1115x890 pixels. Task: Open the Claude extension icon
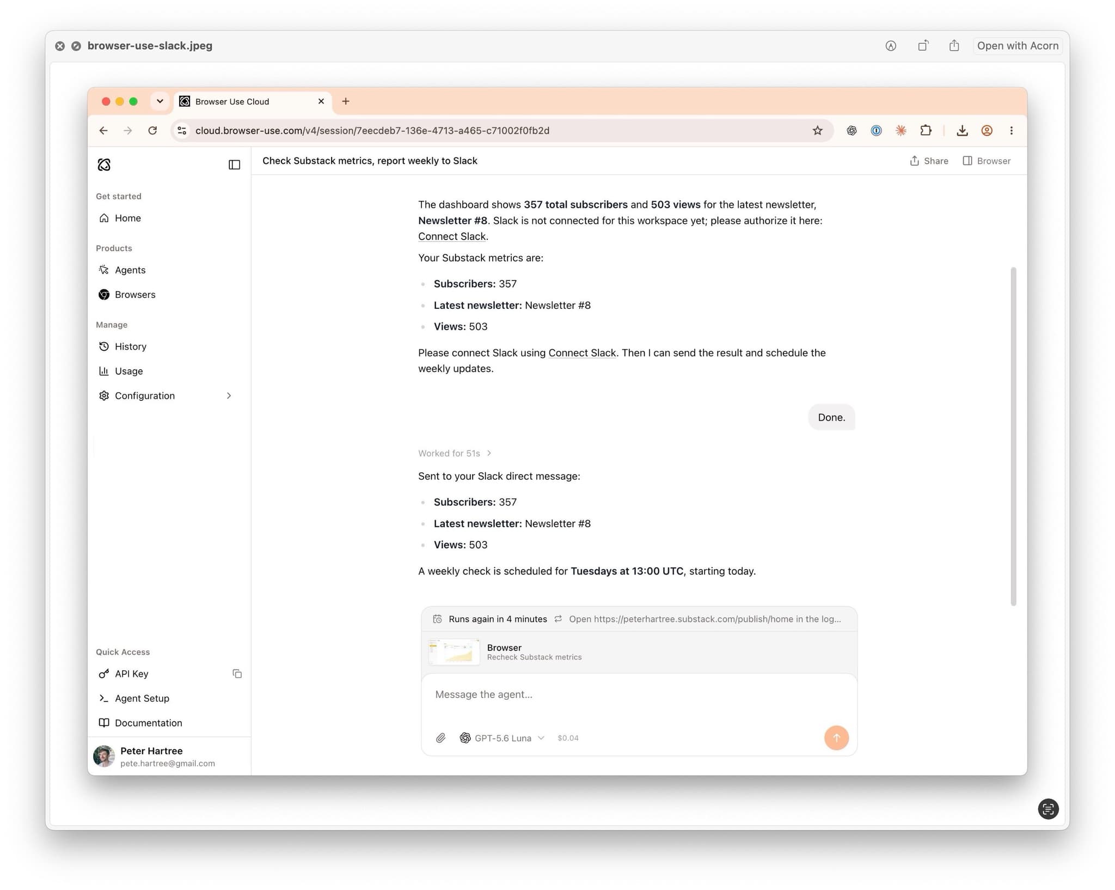point(901,130)
